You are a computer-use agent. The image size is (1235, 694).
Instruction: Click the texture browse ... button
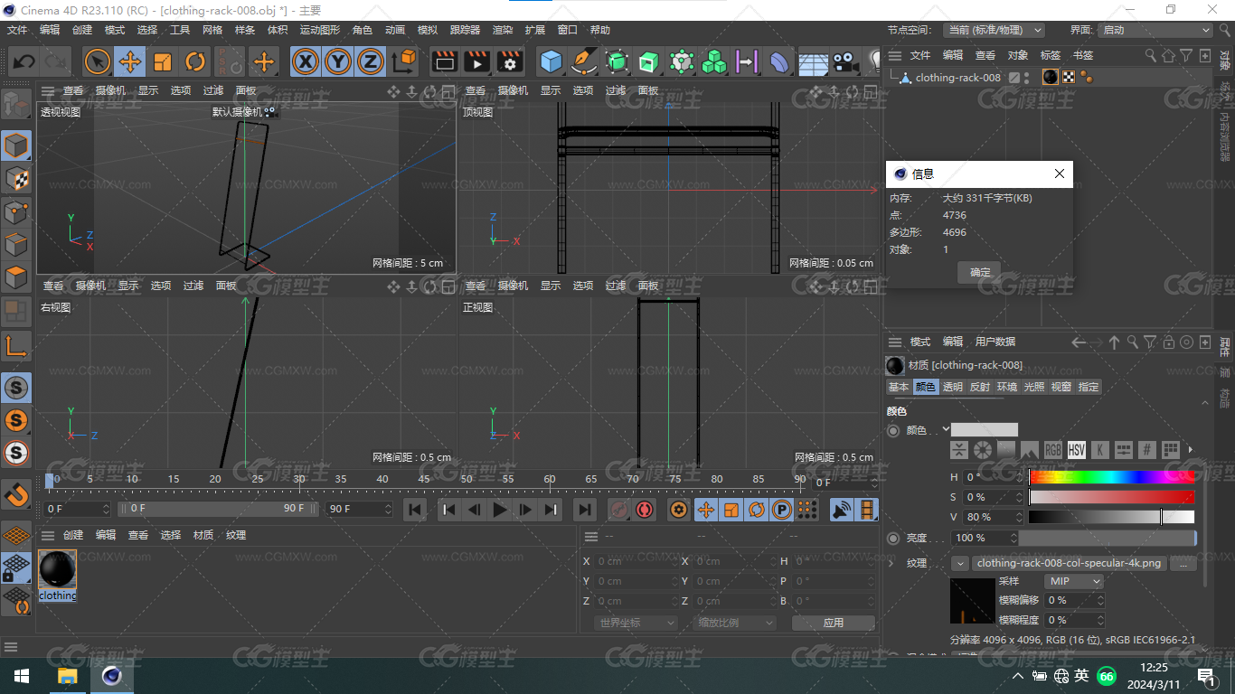click(1183, 563)
